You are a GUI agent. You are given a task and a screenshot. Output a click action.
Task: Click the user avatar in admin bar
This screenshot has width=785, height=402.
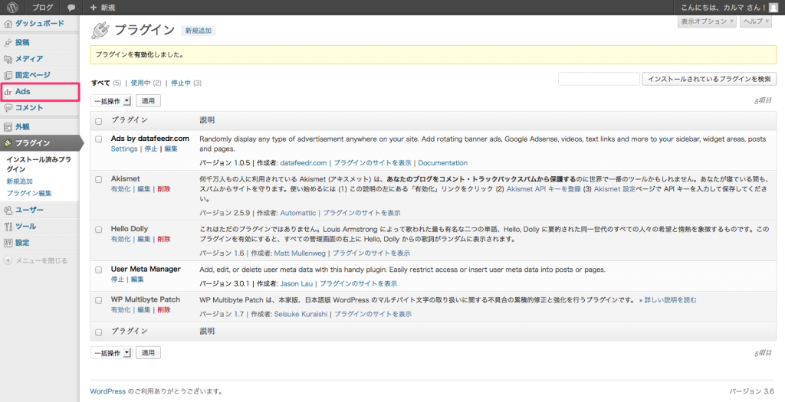pyautogui.click(x=774, y=8)
